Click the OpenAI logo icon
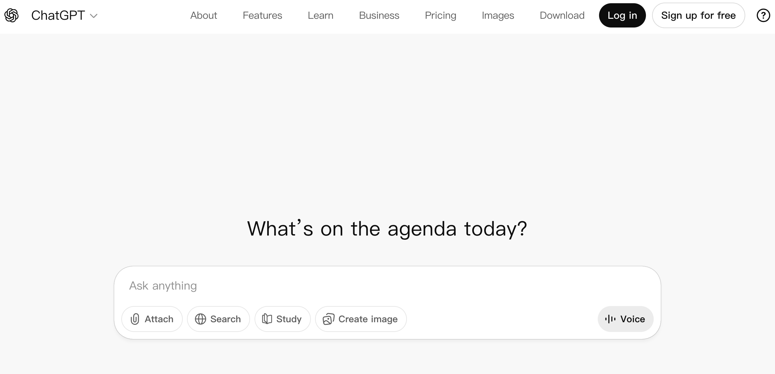775x374 pixels. pos(12,16)
